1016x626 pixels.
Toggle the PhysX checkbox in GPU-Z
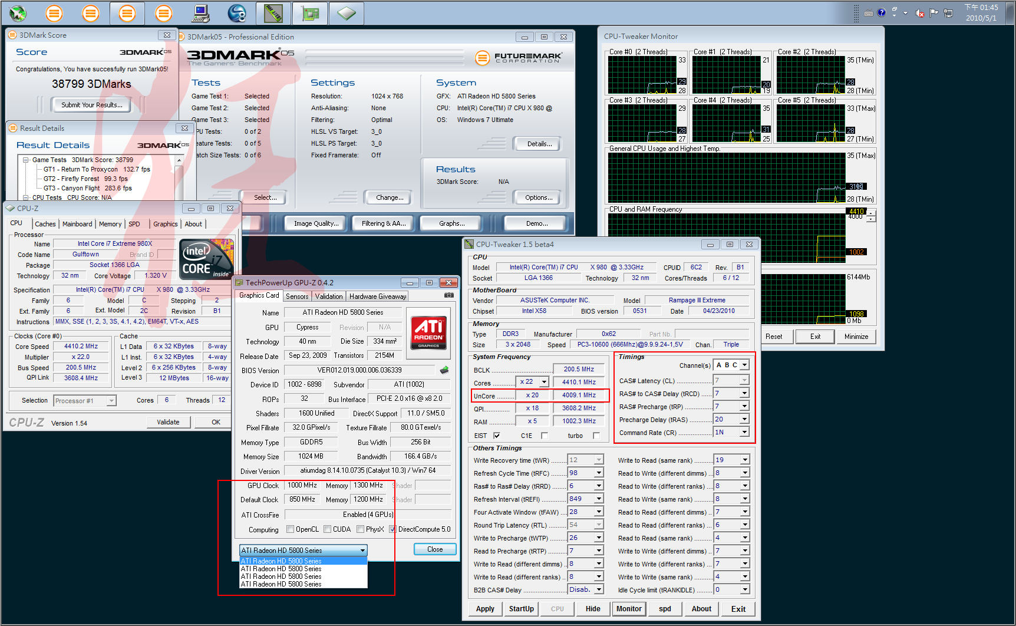click(x=360, y=529)
